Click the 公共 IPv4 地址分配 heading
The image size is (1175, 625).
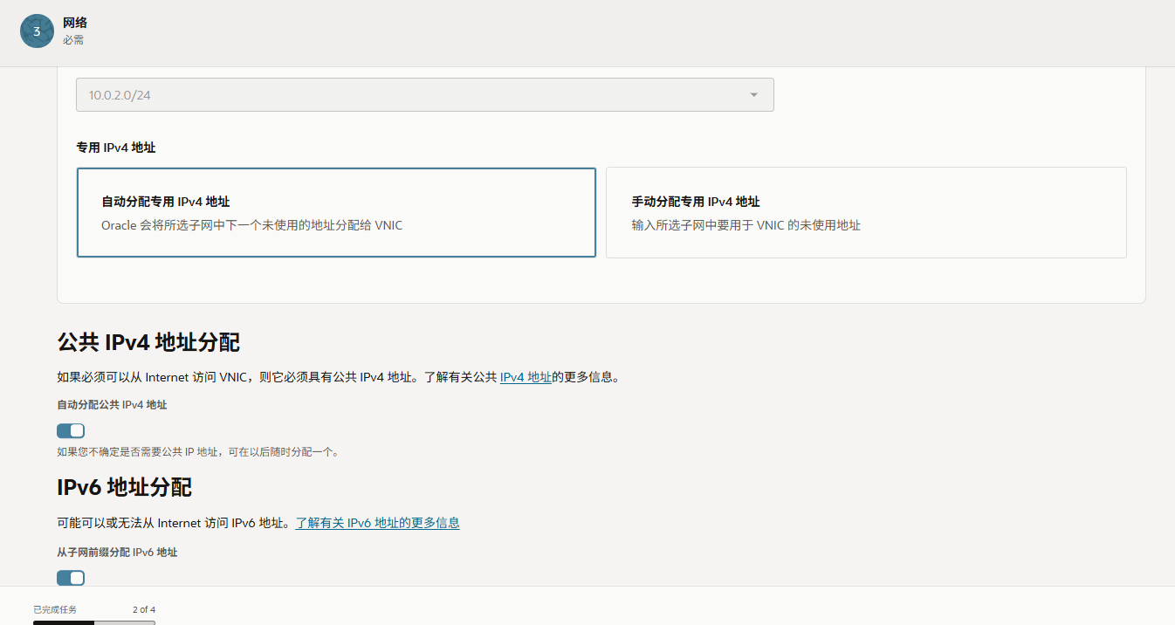pos(148,341)
